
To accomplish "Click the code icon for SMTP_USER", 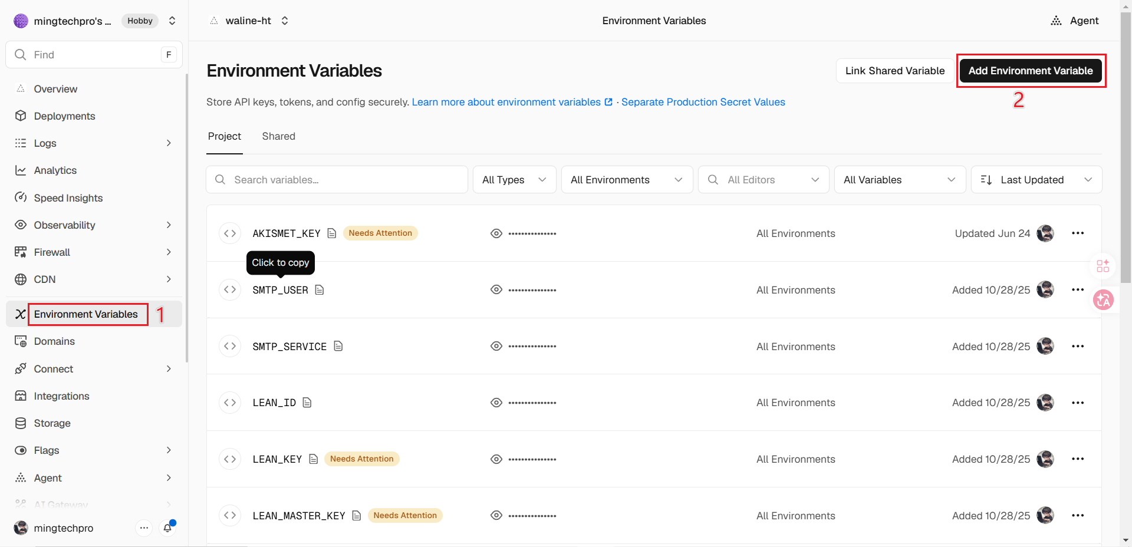I will (x=230, y=290).
